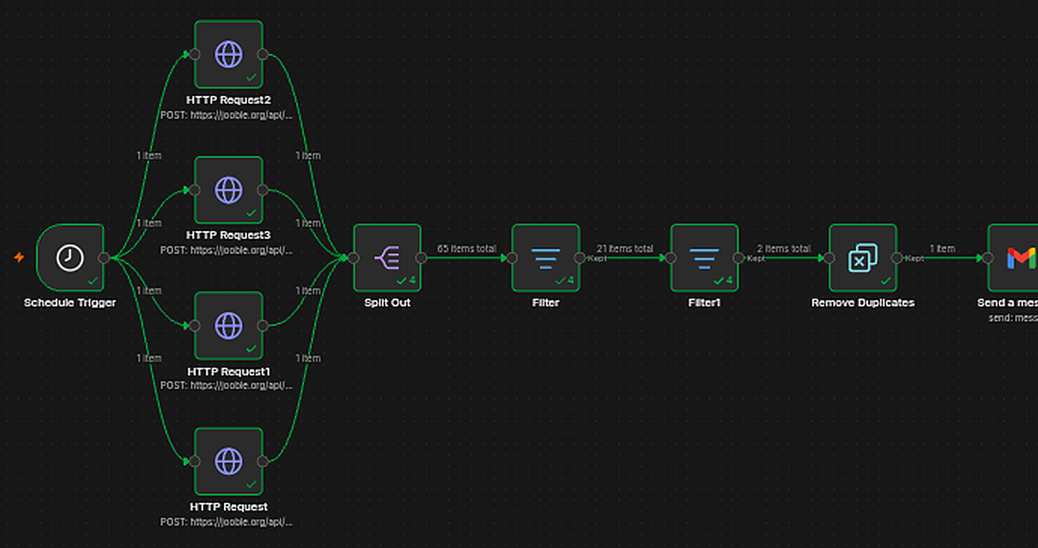Screen dimensions: 1038x548
Task: Click HTTP Request3 input connector
Action: click(194, 190)
